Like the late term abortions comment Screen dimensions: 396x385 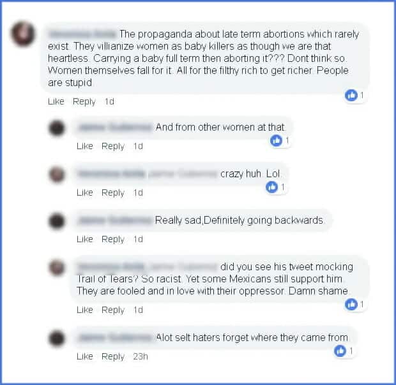point(56,101)
